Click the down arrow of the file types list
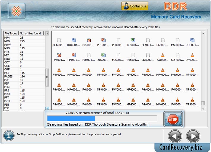211x152 pixels. coord(47,108)
